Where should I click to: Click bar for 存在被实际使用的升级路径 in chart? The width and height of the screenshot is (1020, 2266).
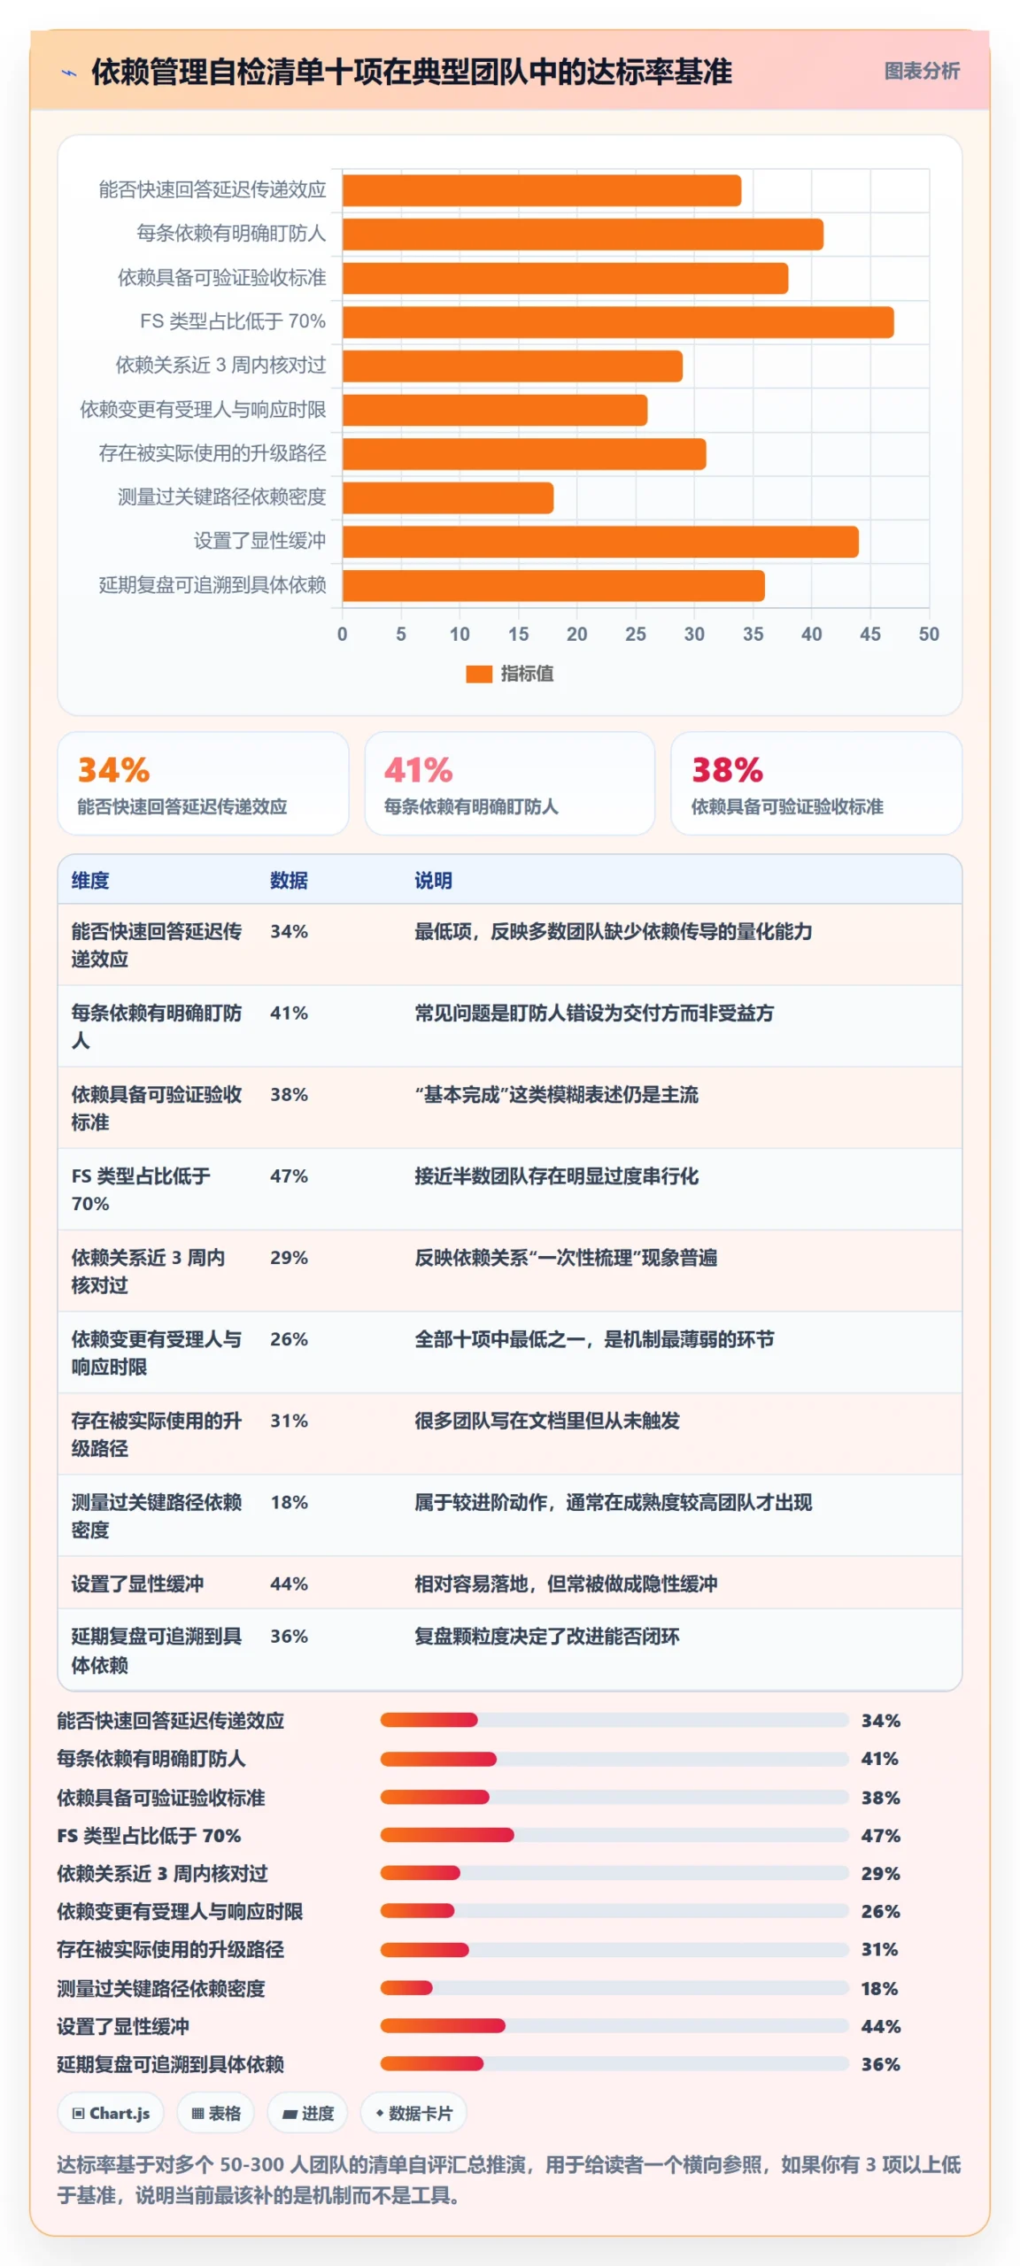(524, 454)
